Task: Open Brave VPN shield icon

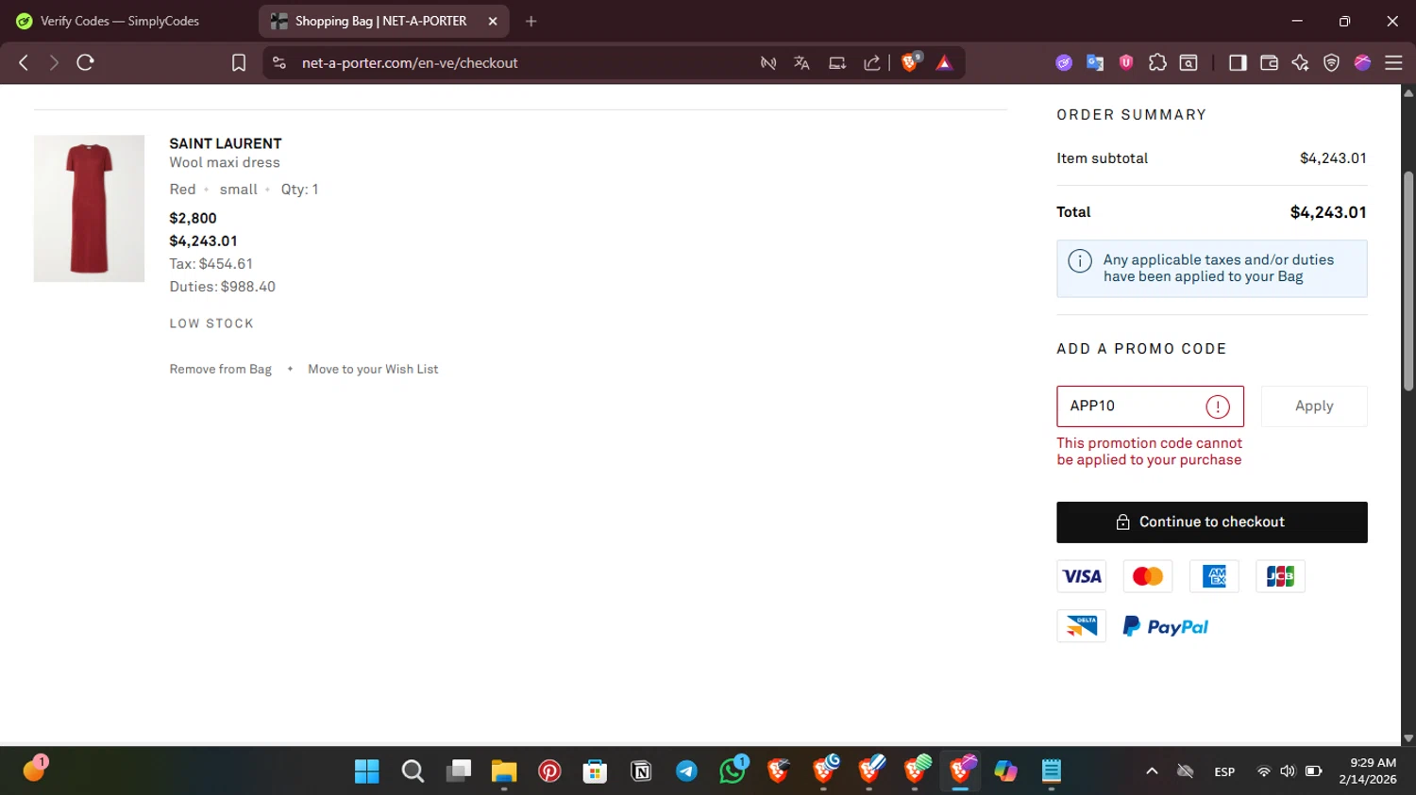Action: [1331, 62]
